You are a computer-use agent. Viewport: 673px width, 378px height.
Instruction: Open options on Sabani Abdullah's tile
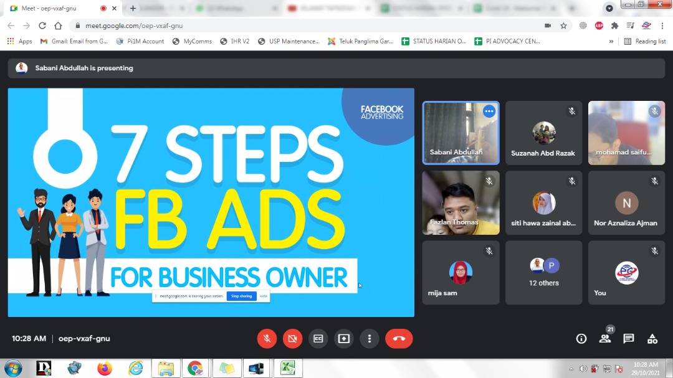click(489, 111)
